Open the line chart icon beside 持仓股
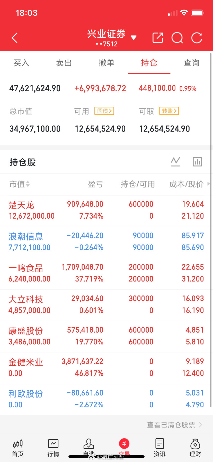Image resolution: width=213 pixels, height=462 pixels. point(175,162)
